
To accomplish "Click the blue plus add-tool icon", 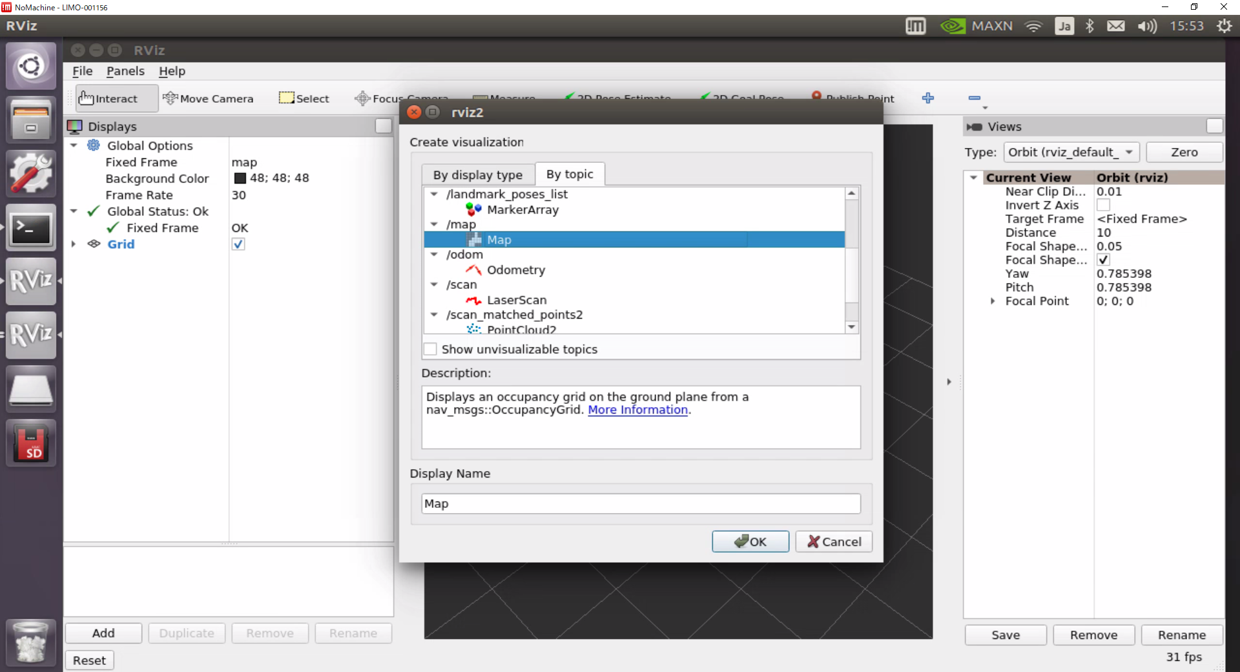I will [928, 98].
